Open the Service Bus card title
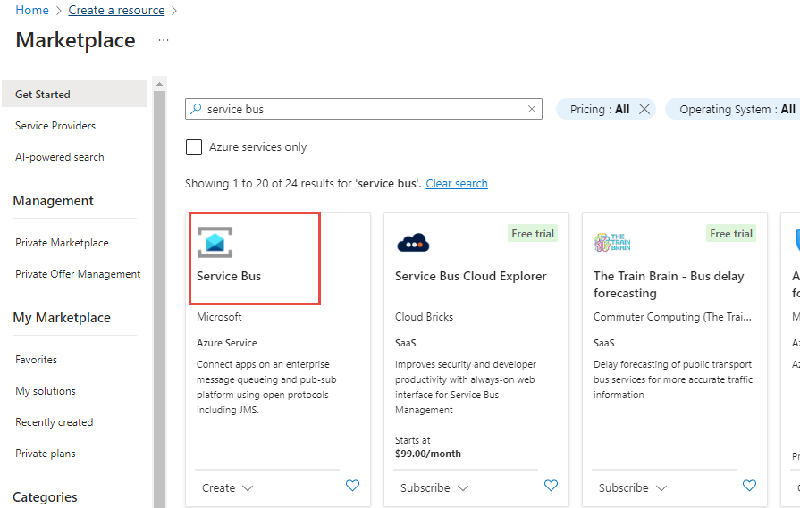Screen dimensions: 800x508 point(229,276)
